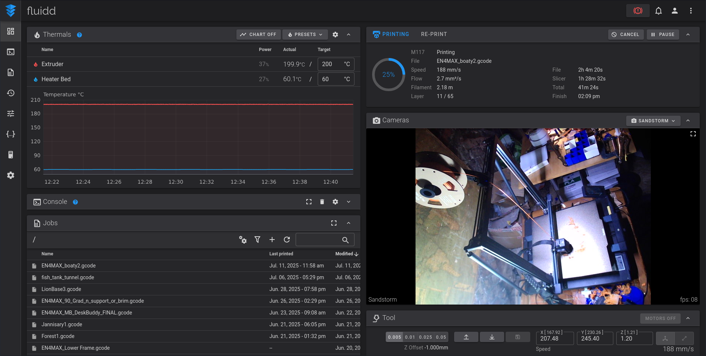Sort jobs by Name column

47,254
